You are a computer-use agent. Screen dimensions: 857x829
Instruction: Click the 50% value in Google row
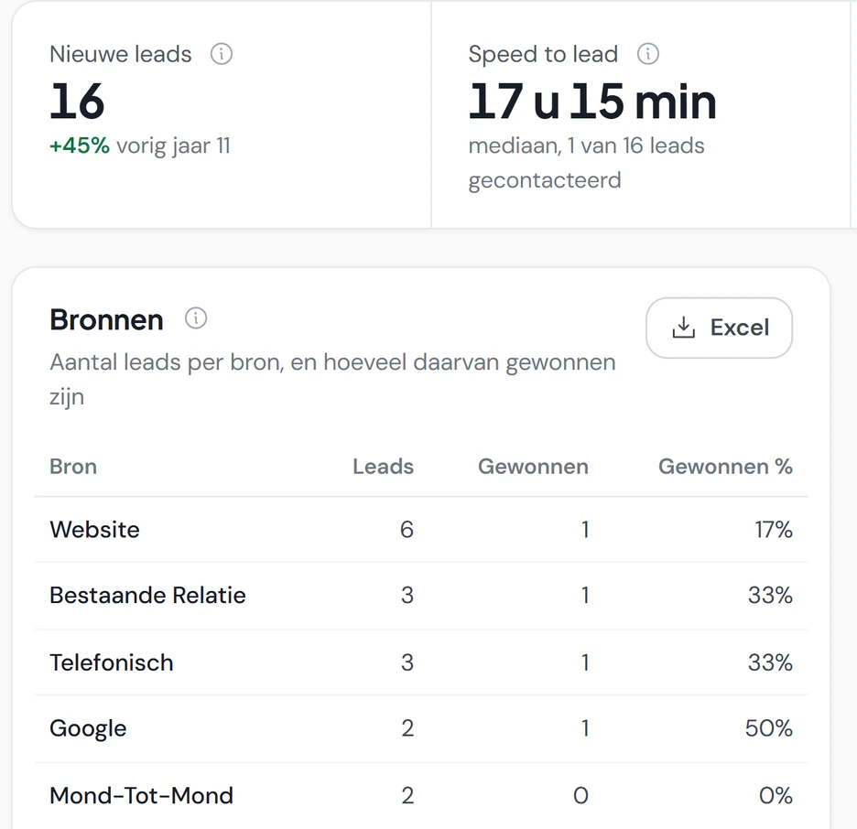(768, 728)
